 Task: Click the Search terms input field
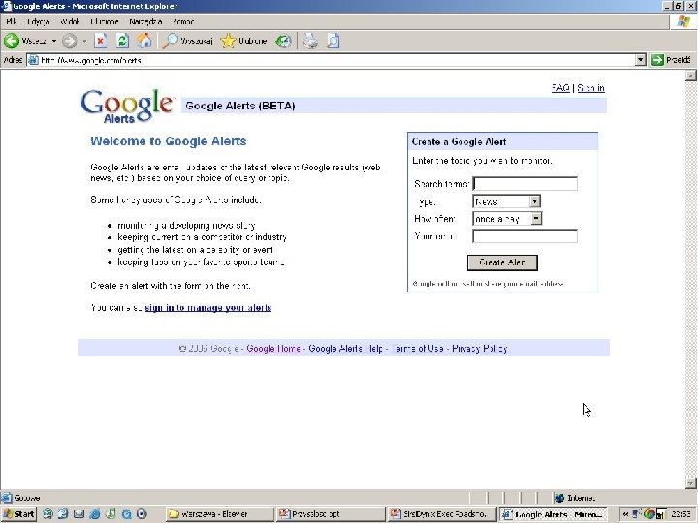click(x=524, y=184)
